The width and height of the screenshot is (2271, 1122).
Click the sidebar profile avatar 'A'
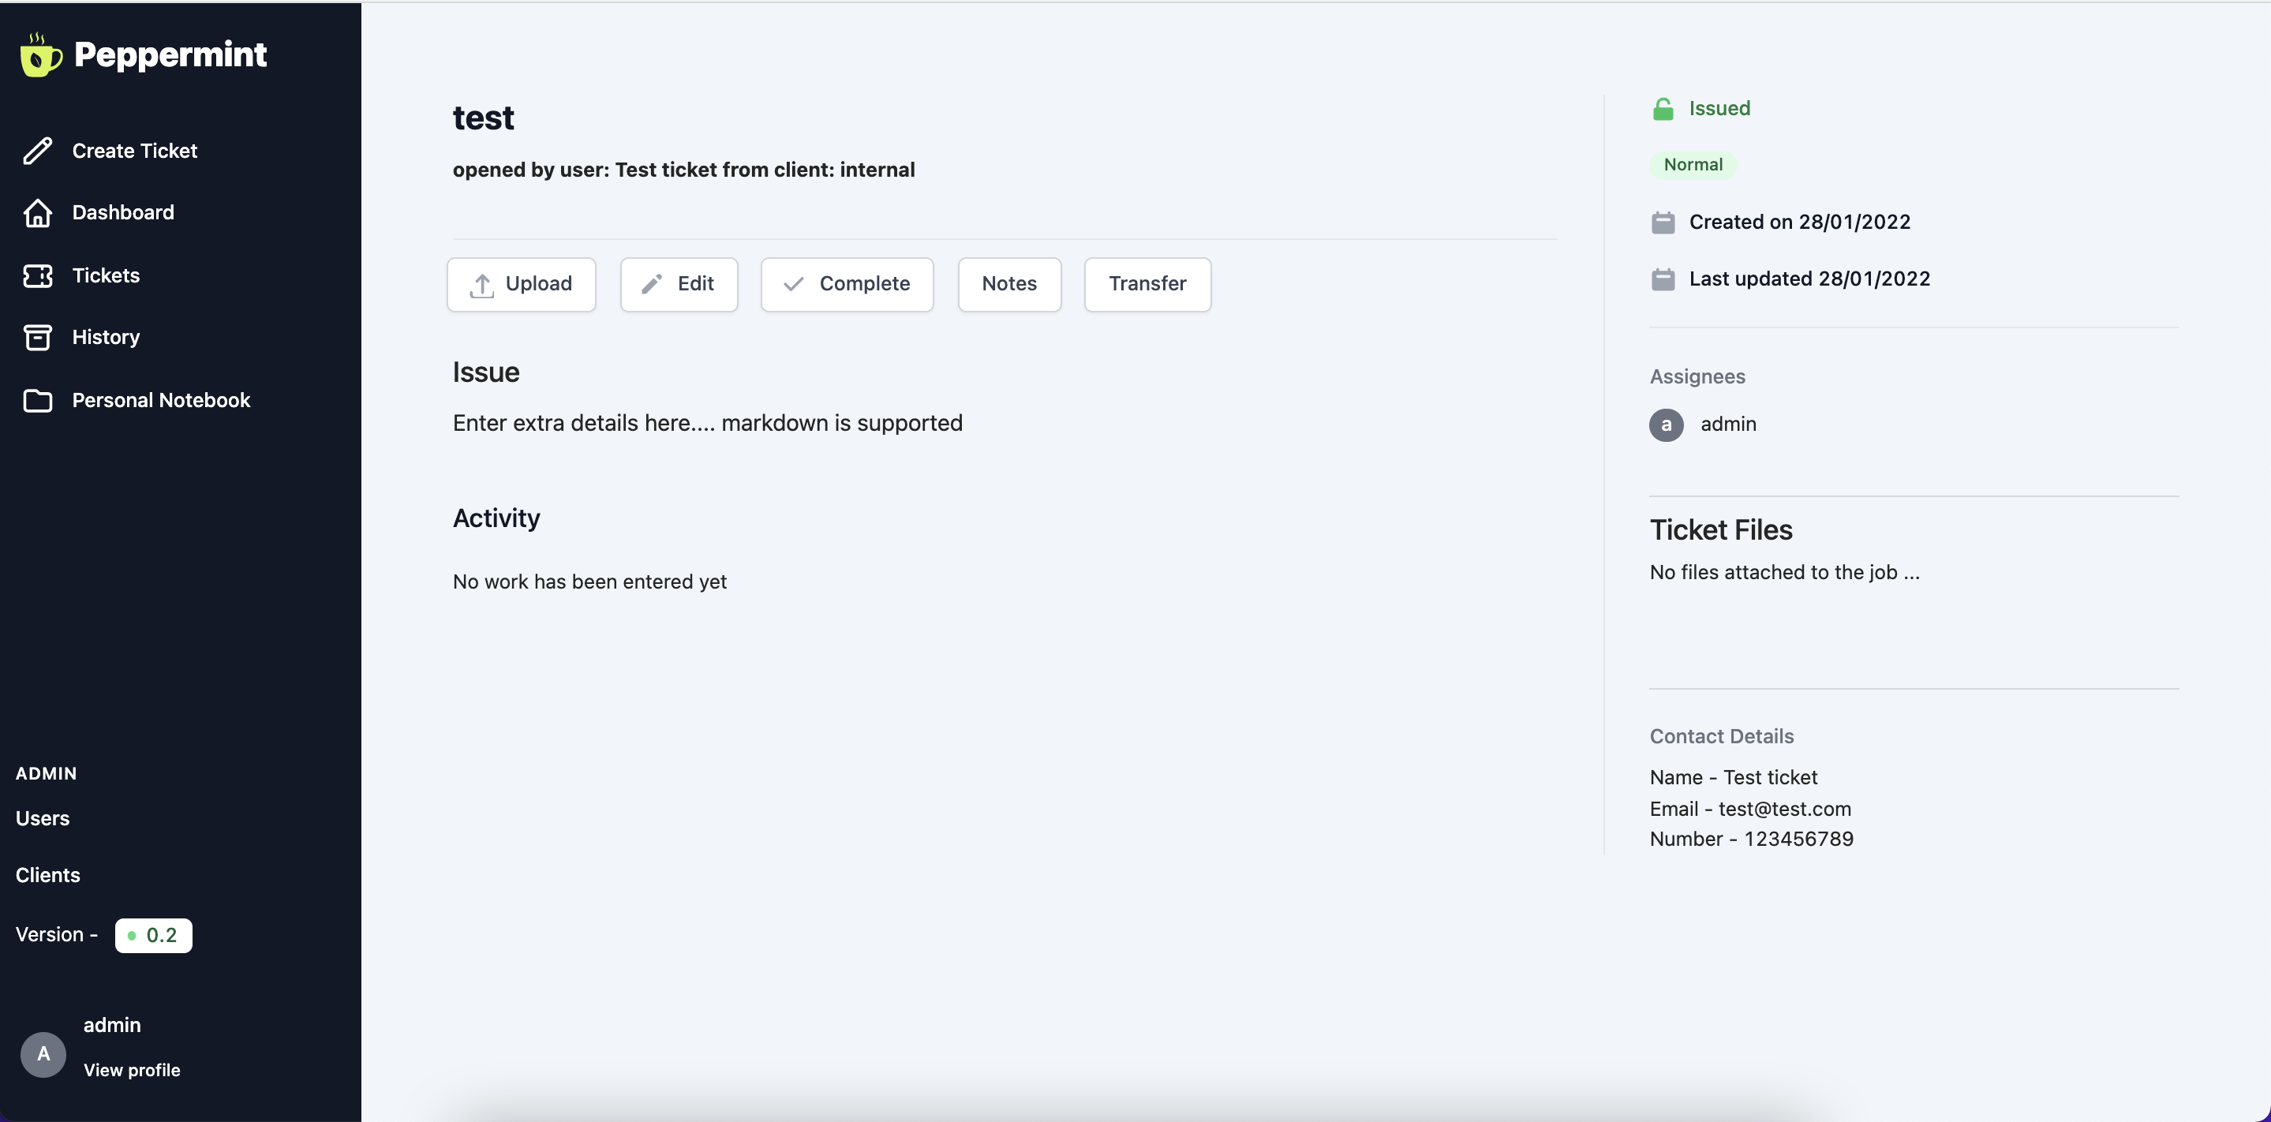(43, 1054)
